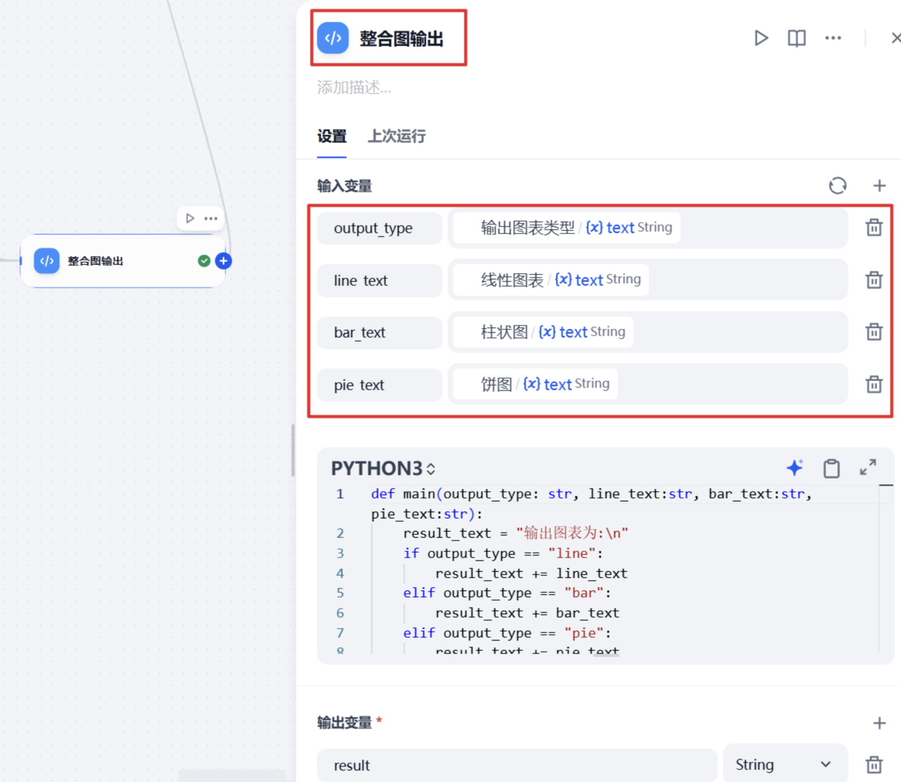Viewport: 901px width, 782px height.
Task: Copy the code with the clipboard icon
Action: point(832,468)
